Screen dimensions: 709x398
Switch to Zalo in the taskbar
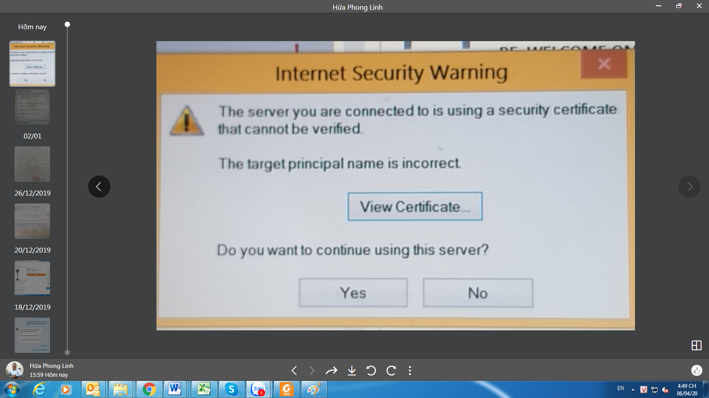[259, 390]
